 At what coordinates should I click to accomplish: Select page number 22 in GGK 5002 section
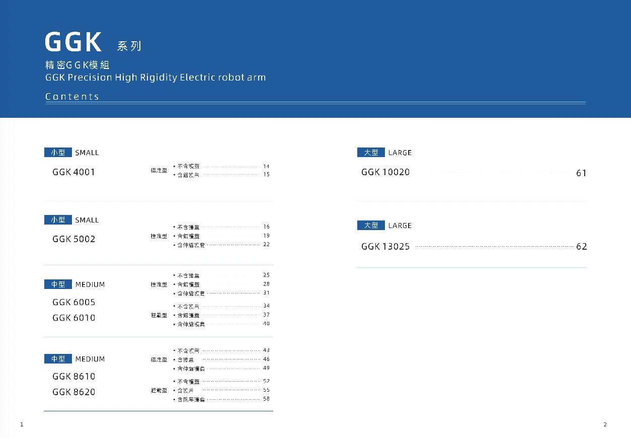coord(266,245)
